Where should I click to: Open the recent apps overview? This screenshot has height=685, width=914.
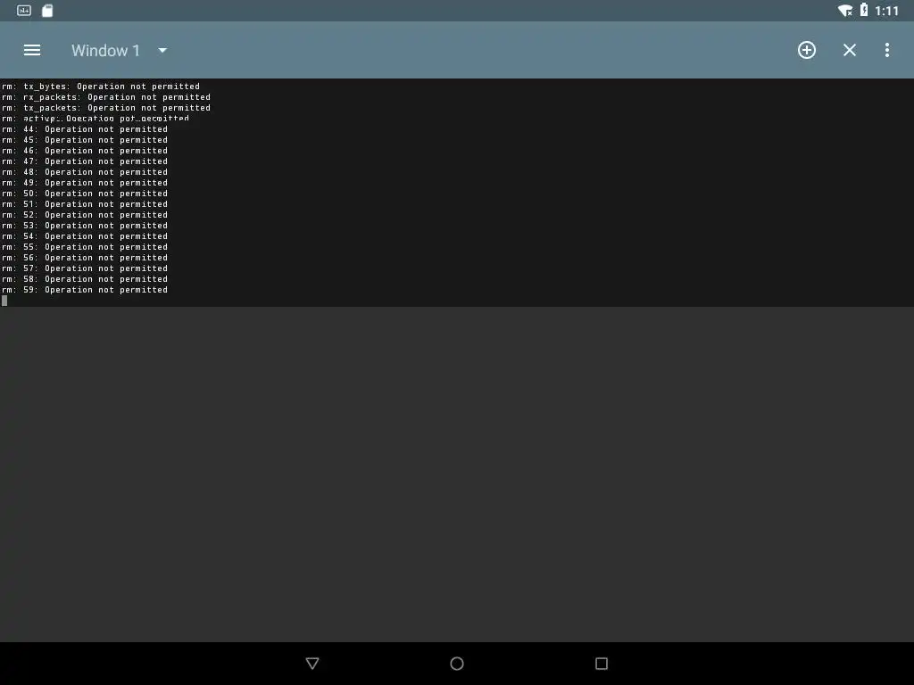tap(602, 664)
